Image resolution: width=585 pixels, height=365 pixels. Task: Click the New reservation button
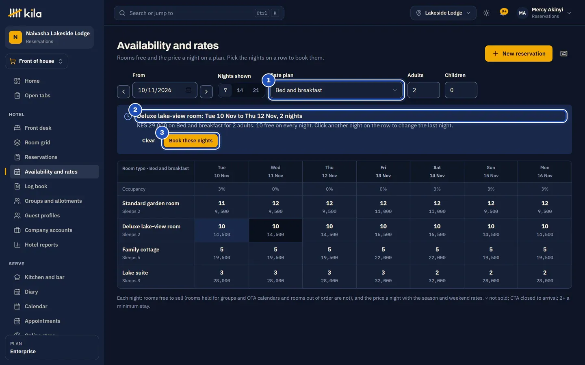pos(518,54)
